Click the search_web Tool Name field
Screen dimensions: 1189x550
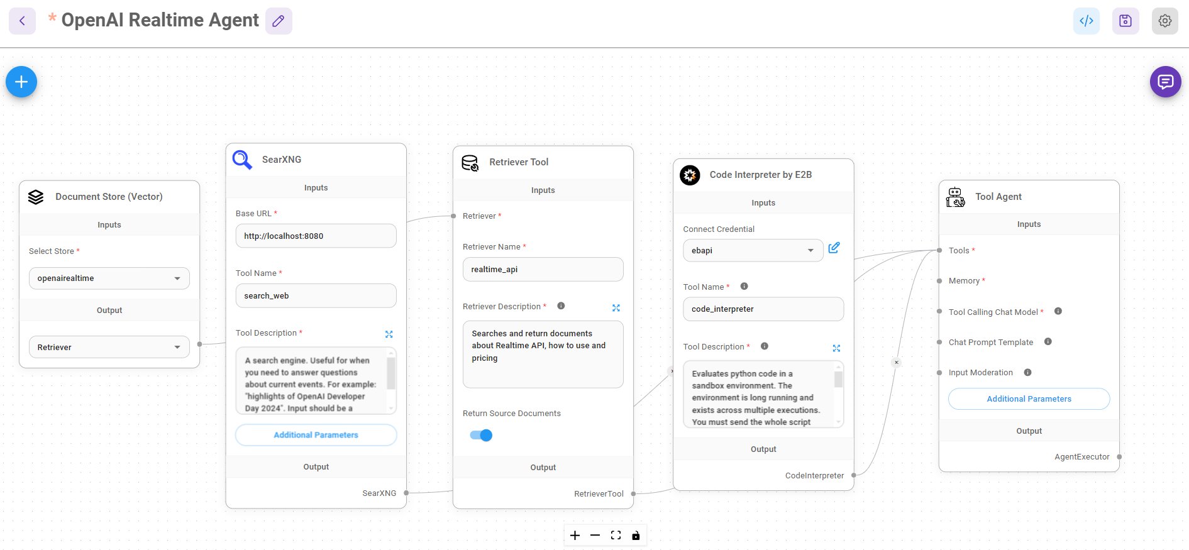[316, 295]
